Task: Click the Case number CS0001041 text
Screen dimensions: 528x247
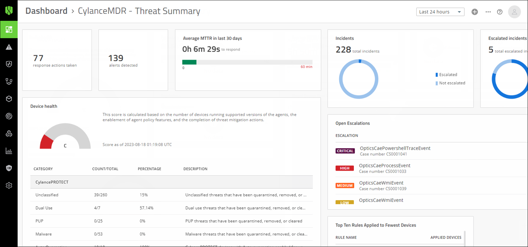Action: [383, 154]
